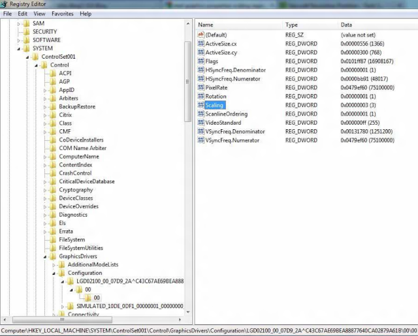Click the tree pane scroll left arrow

click(5, 320)
